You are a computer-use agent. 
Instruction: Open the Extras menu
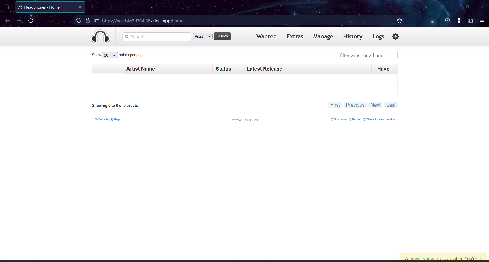click(295, 36)
